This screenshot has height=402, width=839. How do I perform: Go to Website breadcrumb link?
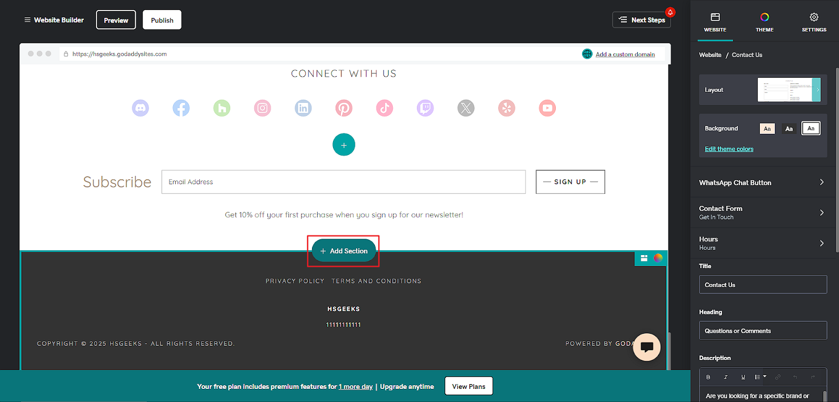(x=710, y=55)
